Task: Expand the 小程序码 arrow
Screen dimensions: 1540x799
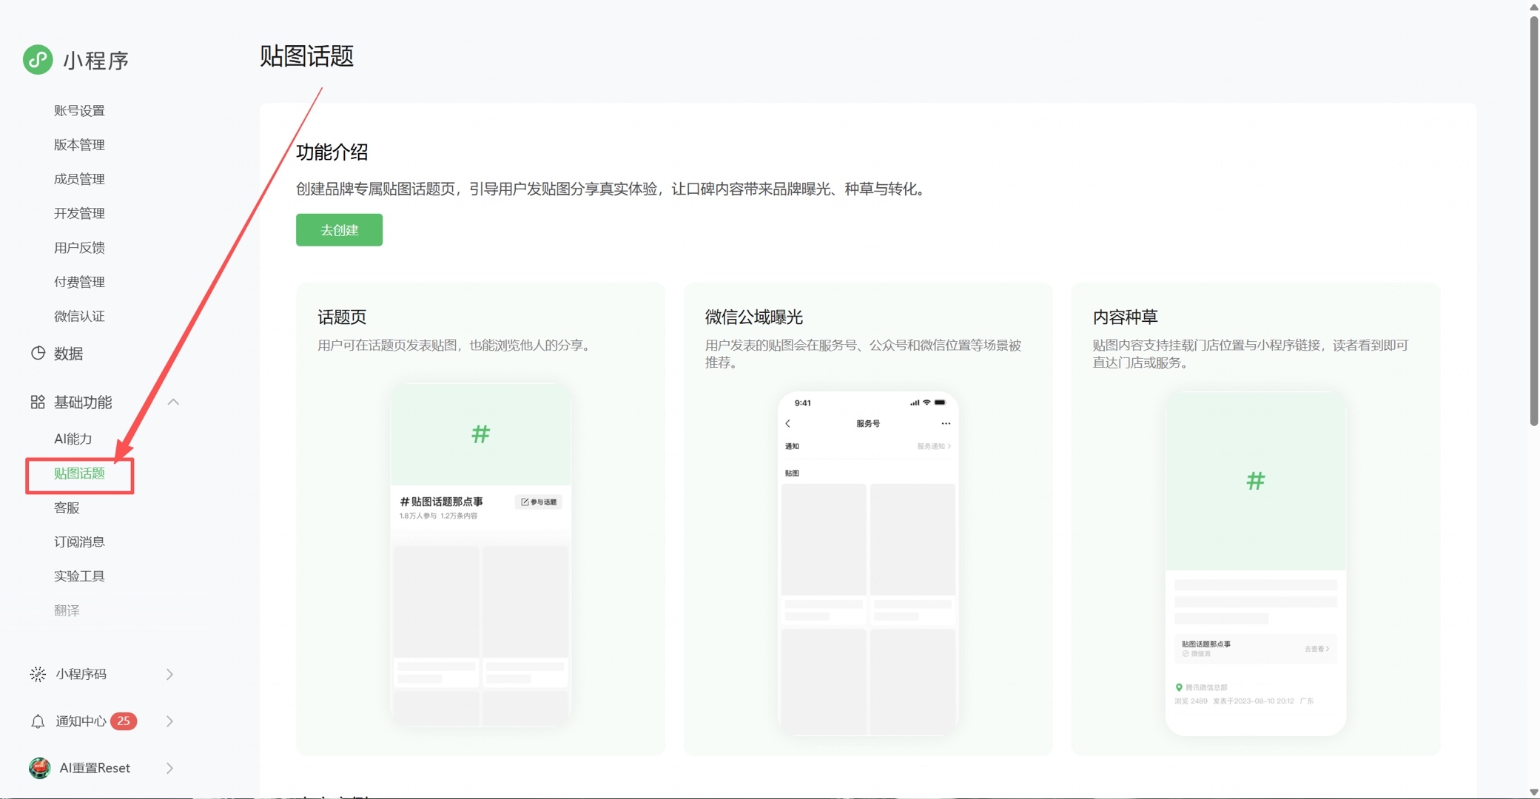Action: point(170,674)
